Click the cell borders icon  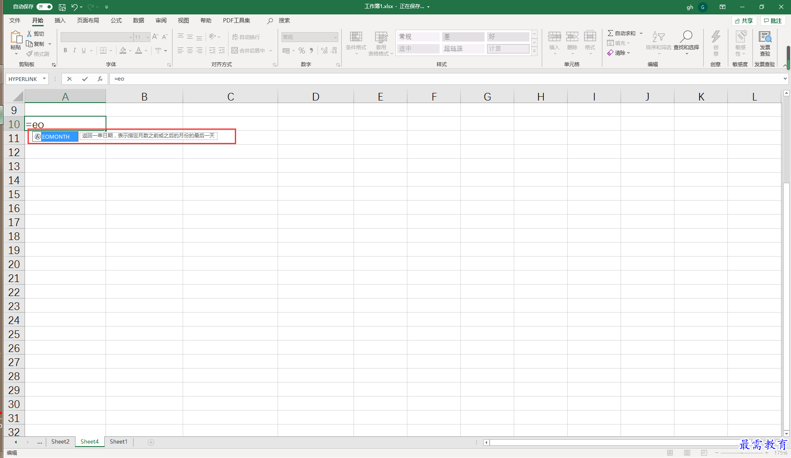pyautogui.click(x=103, y=50)
